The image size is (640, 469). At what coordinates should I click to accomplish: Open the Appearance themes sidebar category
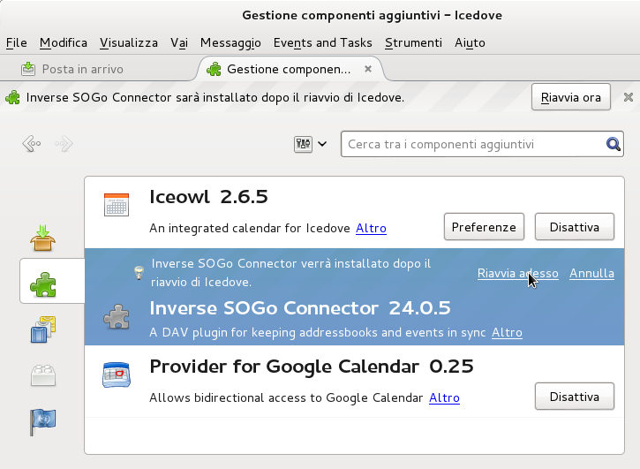[x=43, y=329]
